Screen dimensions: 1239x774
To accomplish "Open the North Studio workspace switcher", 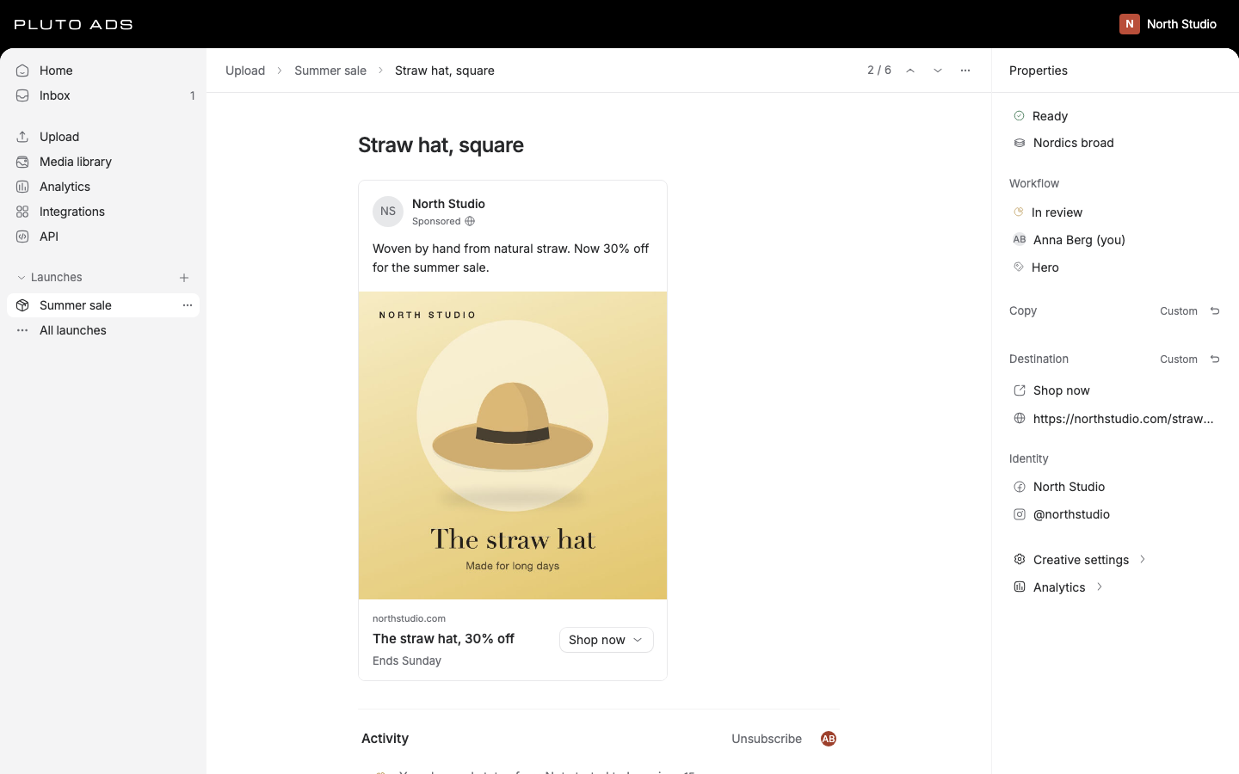I will 1168,24.
